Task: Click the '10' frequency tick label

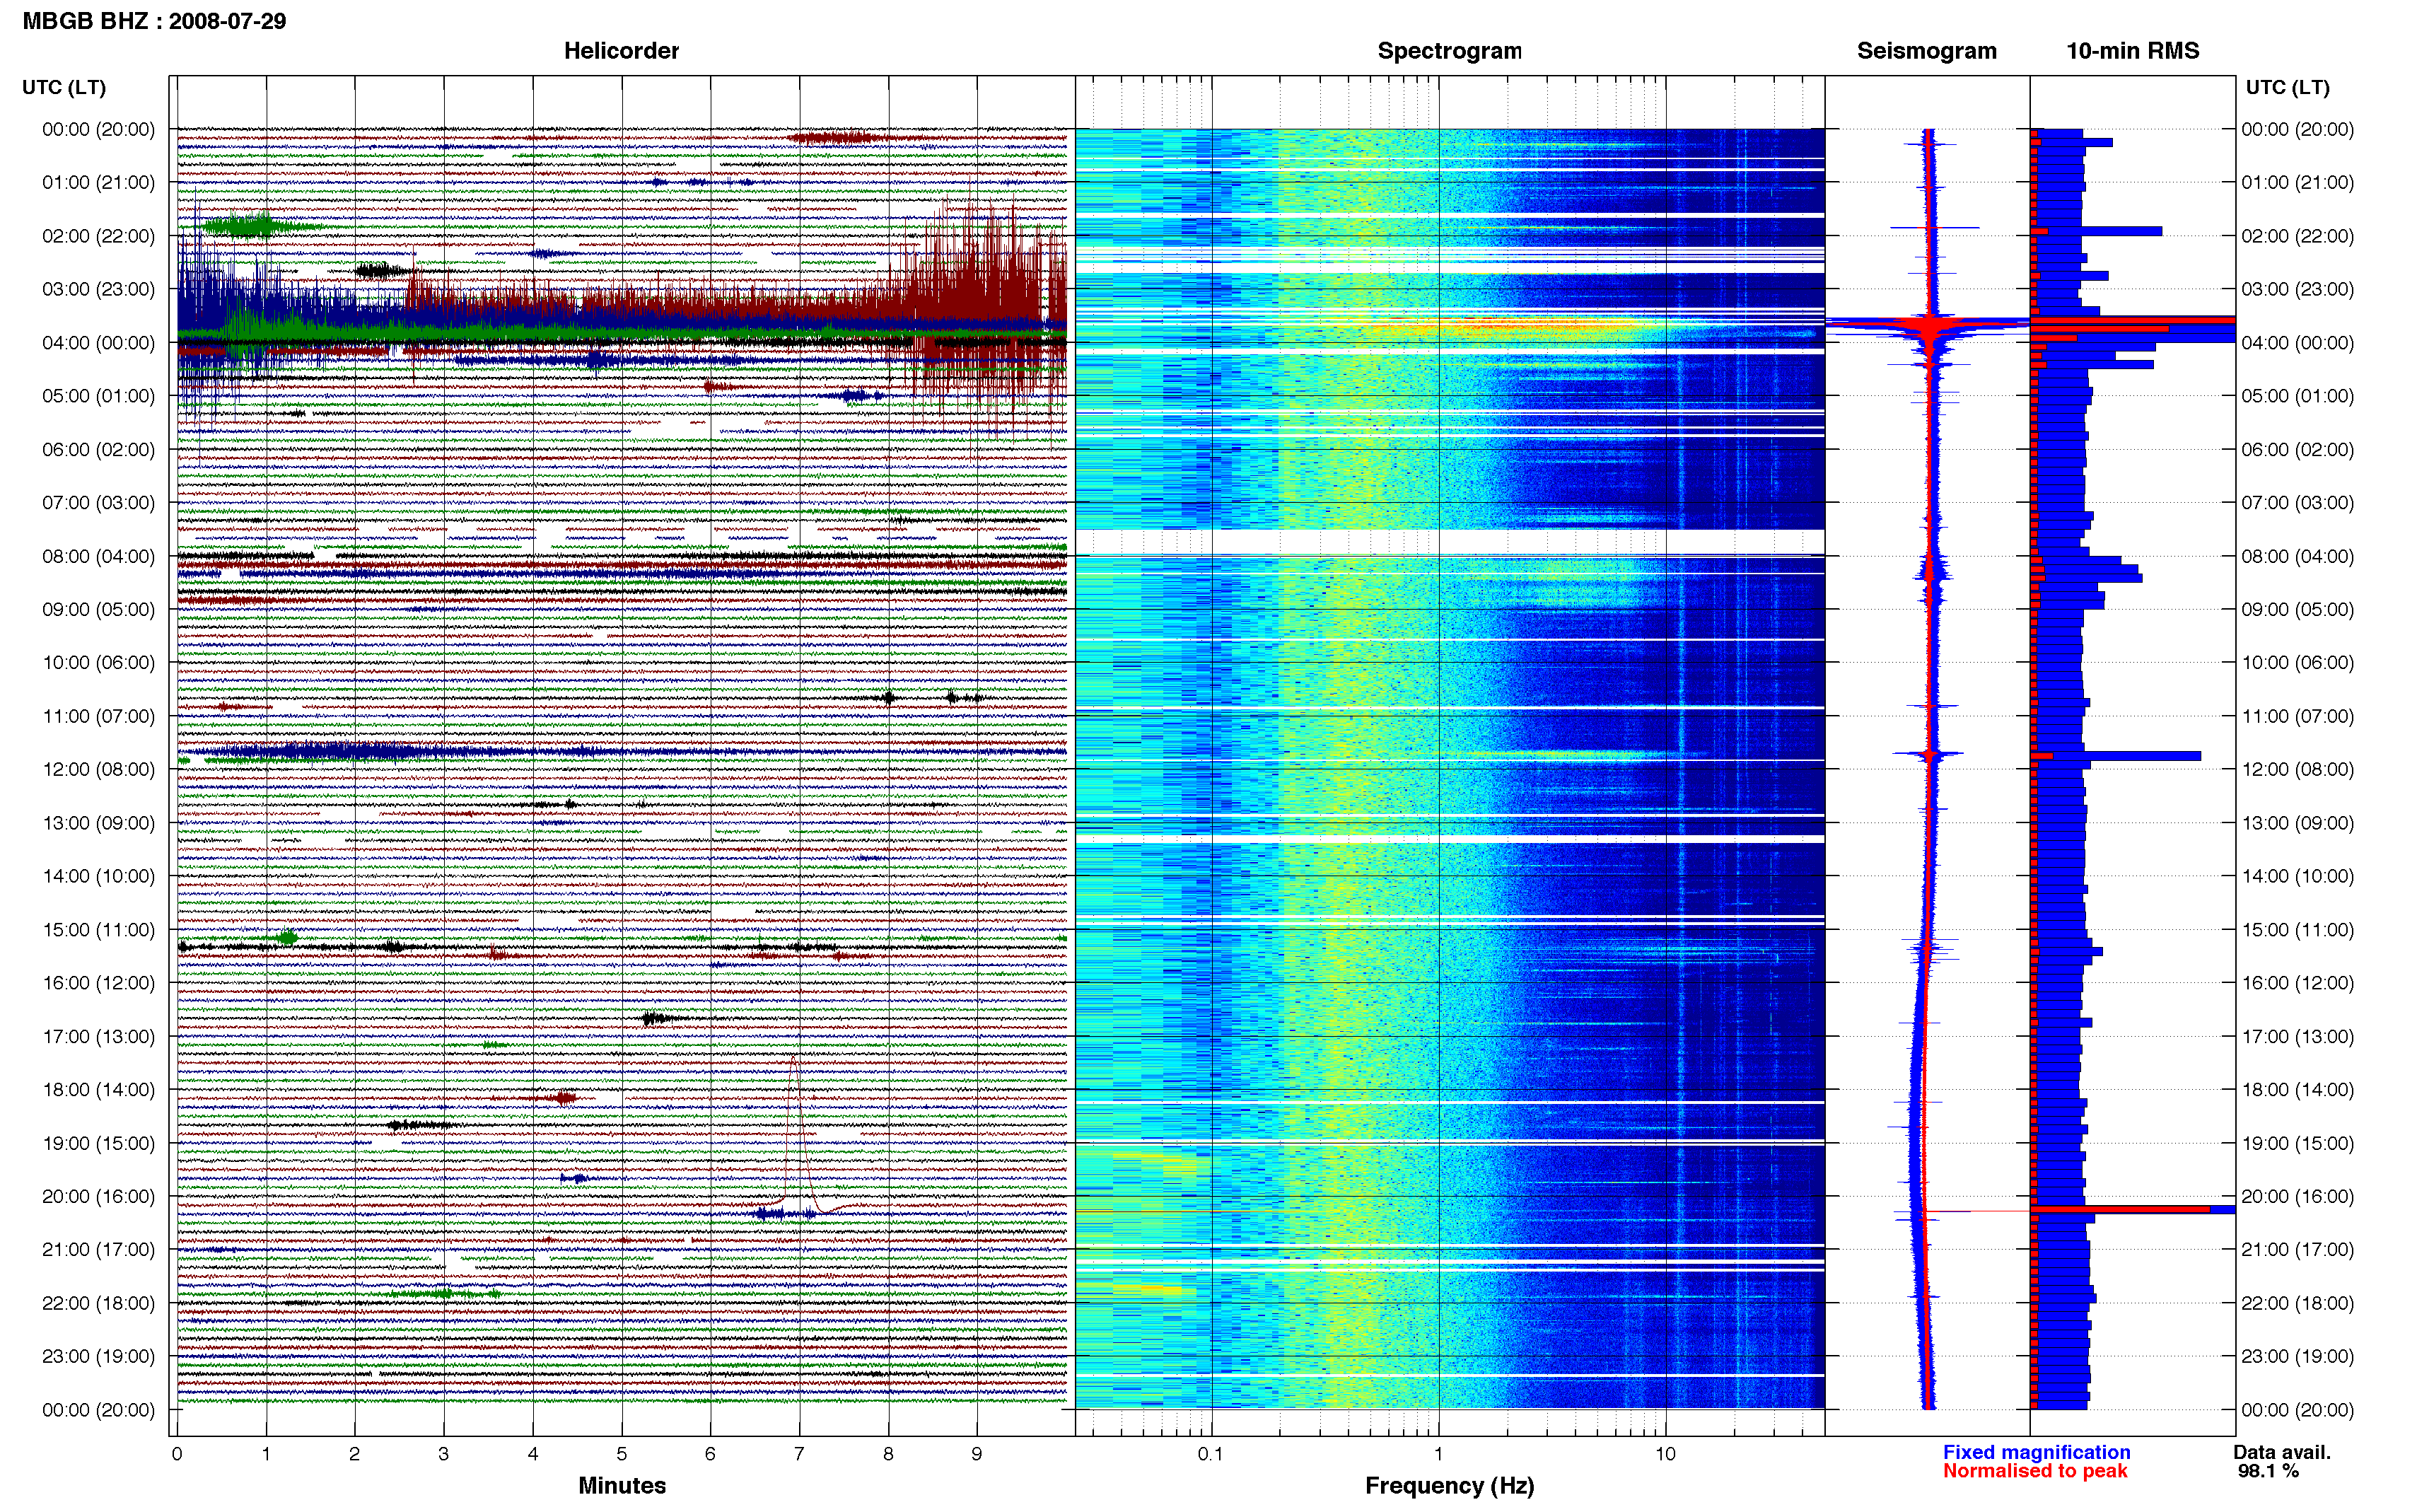Action: click(x=1665, y=1454)
